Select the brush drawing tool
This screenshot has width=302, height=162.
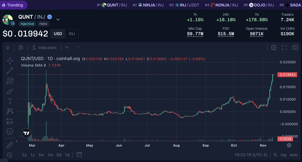[10, 91]
